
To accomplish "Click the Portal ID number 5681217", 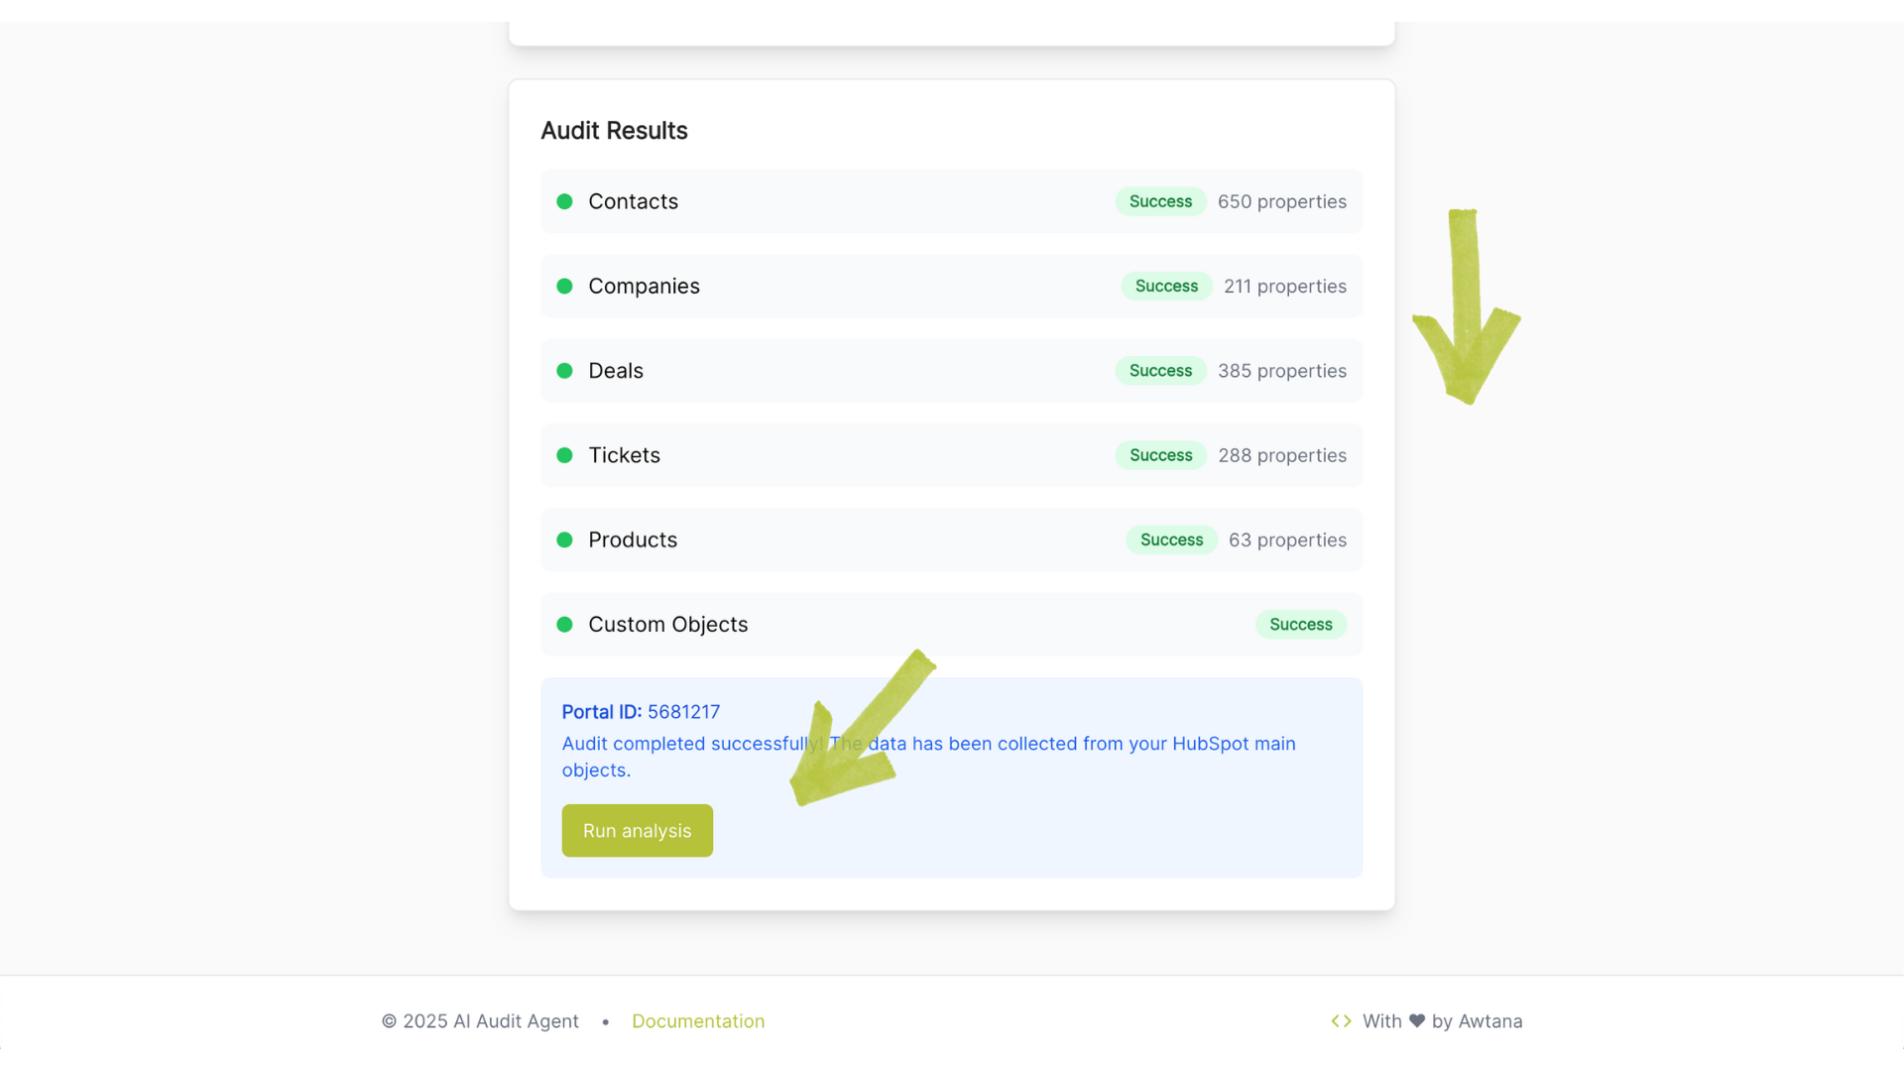I will pos(683,712).
